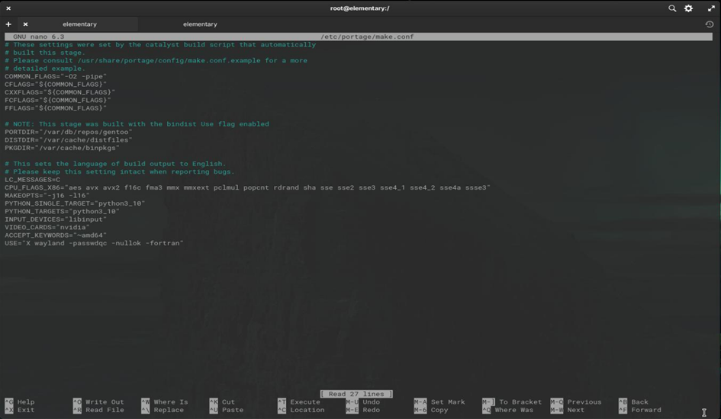Click the nano title bar file path
The width and height of the screenshot is (721, 419).
[x=369, y=37]
